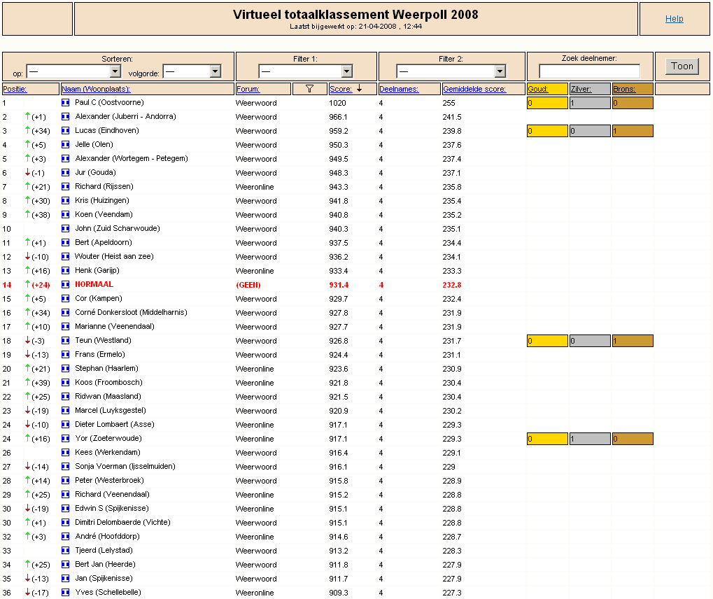The image size is (713, 599).
Task: Click the Toon button
Action: [x=682, y=66]
